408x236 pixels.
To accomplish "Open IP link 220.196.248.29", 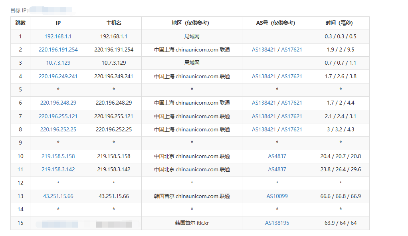I will [58, 103].
